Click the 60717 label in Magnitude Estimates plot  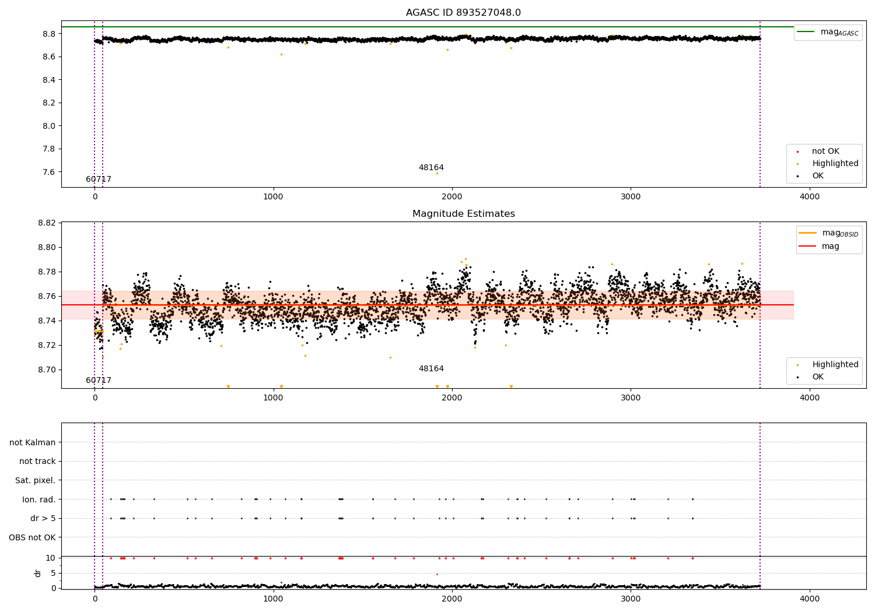click(x=99, y=381)
